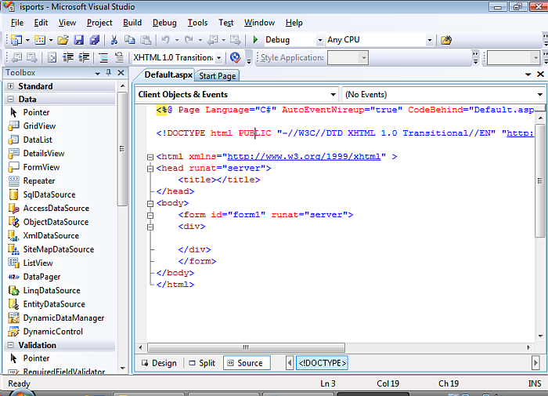
Task: Open the Build menu
Action: [132, 23]
